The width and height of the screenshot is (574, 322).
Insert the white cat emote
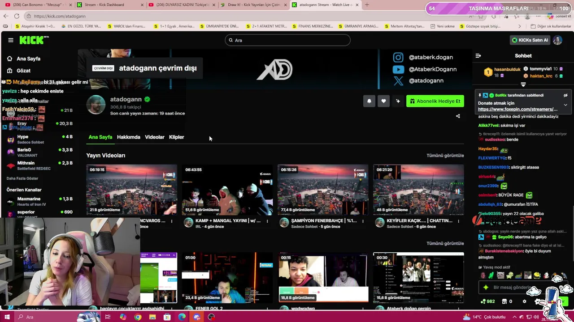pyautogui.click(x=500, y=275)
